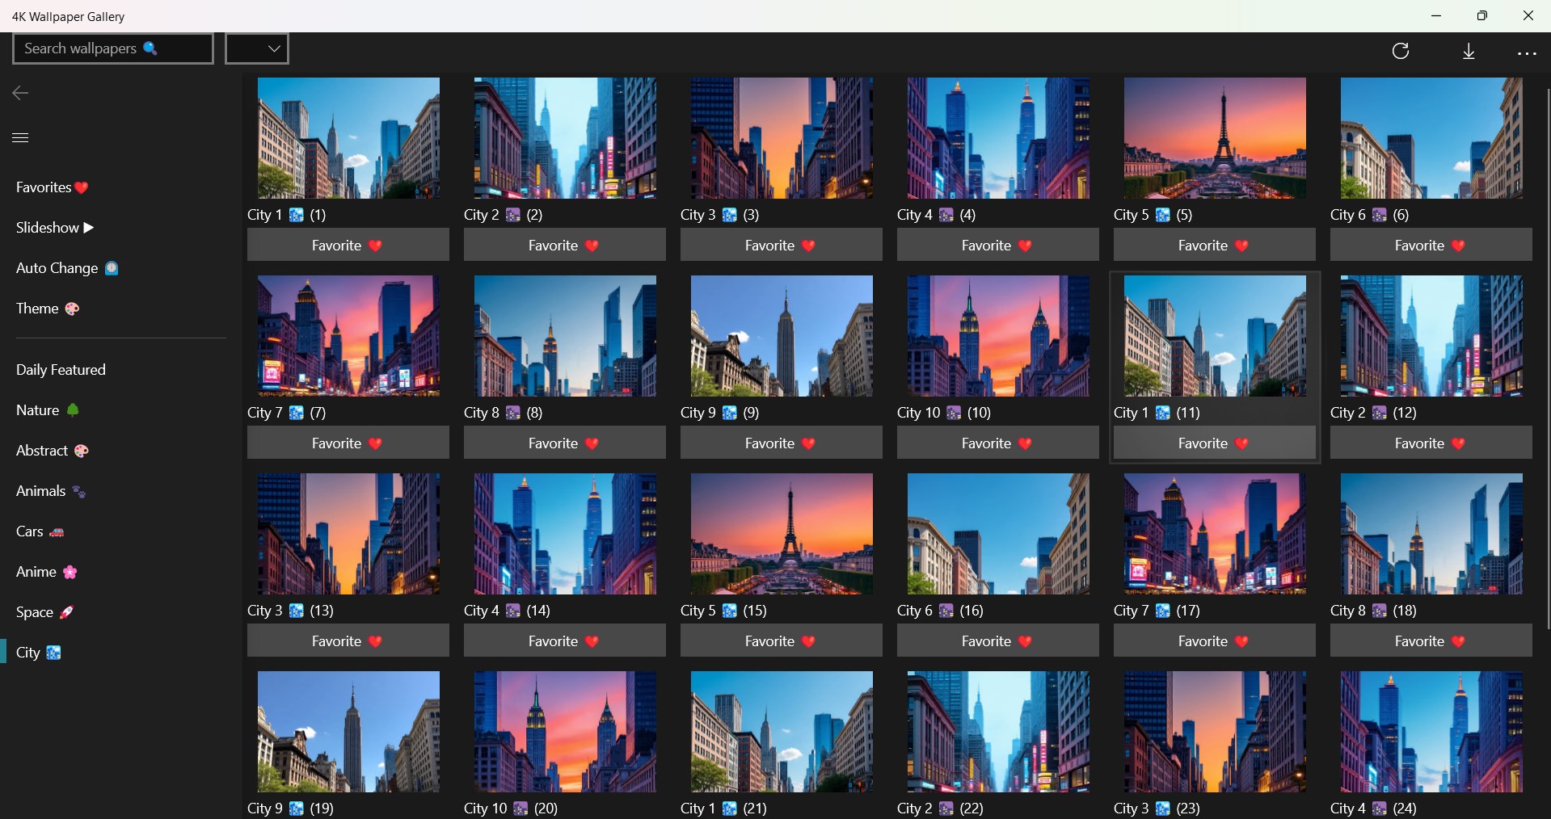The height and width of the screenshot is (819, 1551).
Task: Open the City 8 (8) wallpaper thumbnail
Action: [566, 336]
